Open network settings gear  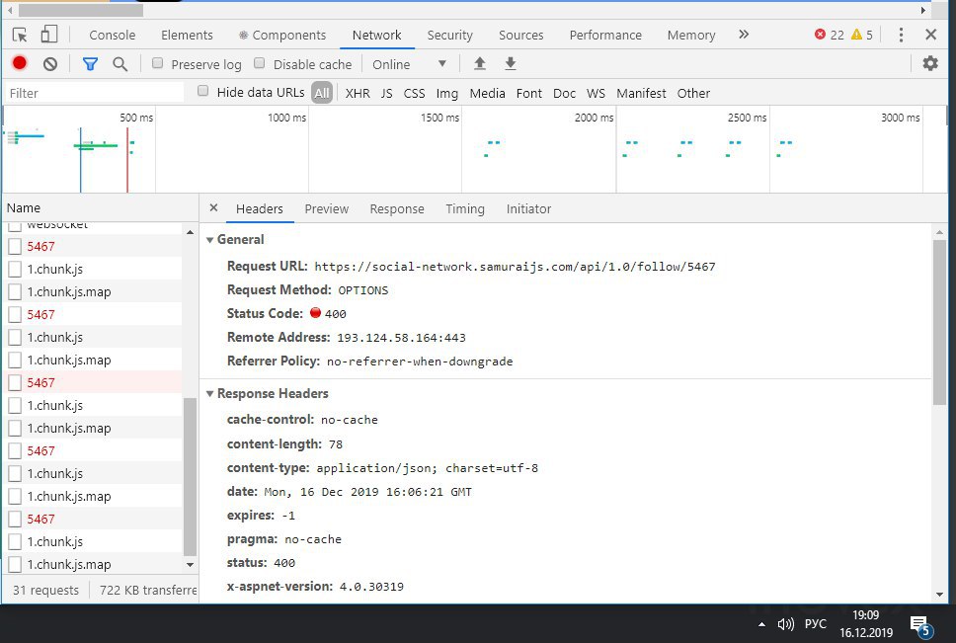point(929,63)
